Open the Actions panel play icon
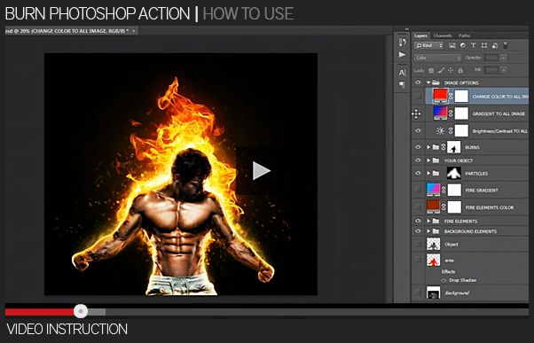Image resolution: width=534 pixels, height=343 pixels. [402, 54]
